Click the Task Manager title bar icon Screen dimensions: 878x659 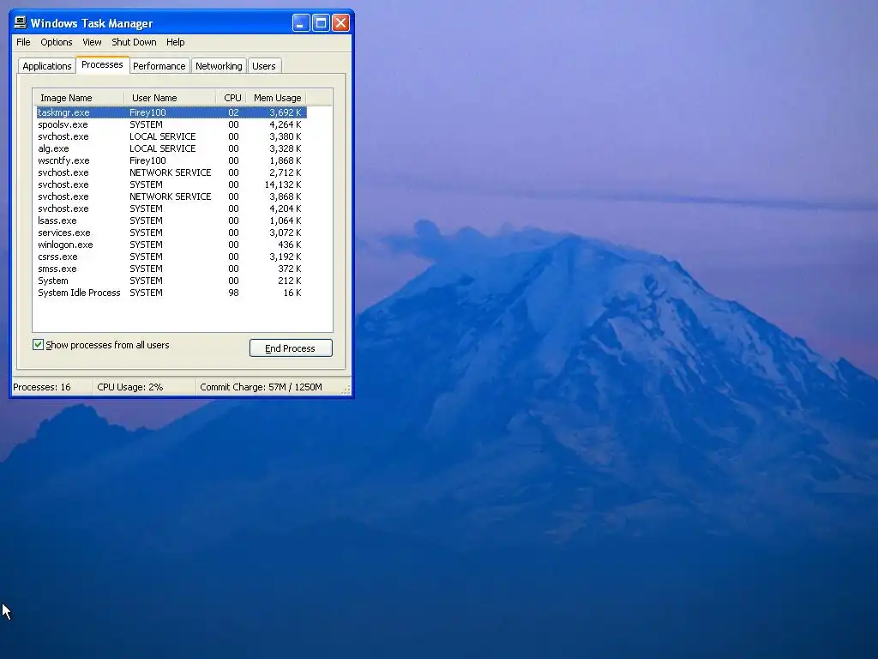(x=21, y=22)
